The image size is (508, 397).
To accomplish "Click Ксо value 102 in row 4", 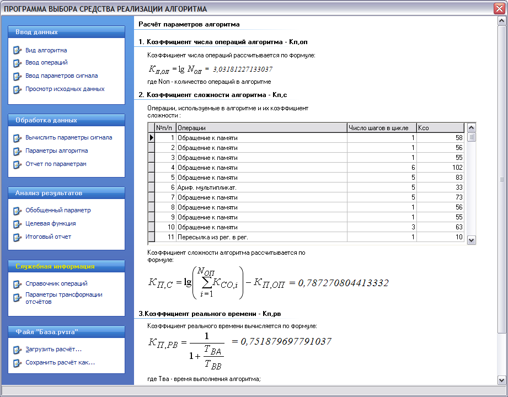I will coord(440,168).
